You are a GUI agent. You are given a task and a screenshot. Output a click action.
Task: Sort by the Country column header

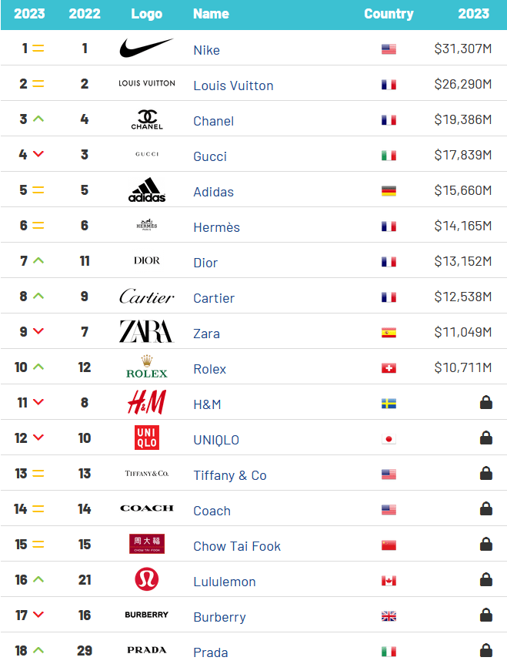[x=389, y=14]
